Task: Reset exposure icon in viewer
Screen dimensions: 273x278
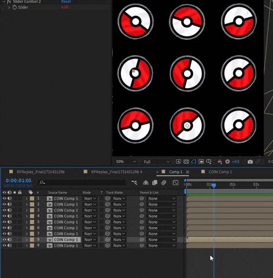Action: point(227,162)
